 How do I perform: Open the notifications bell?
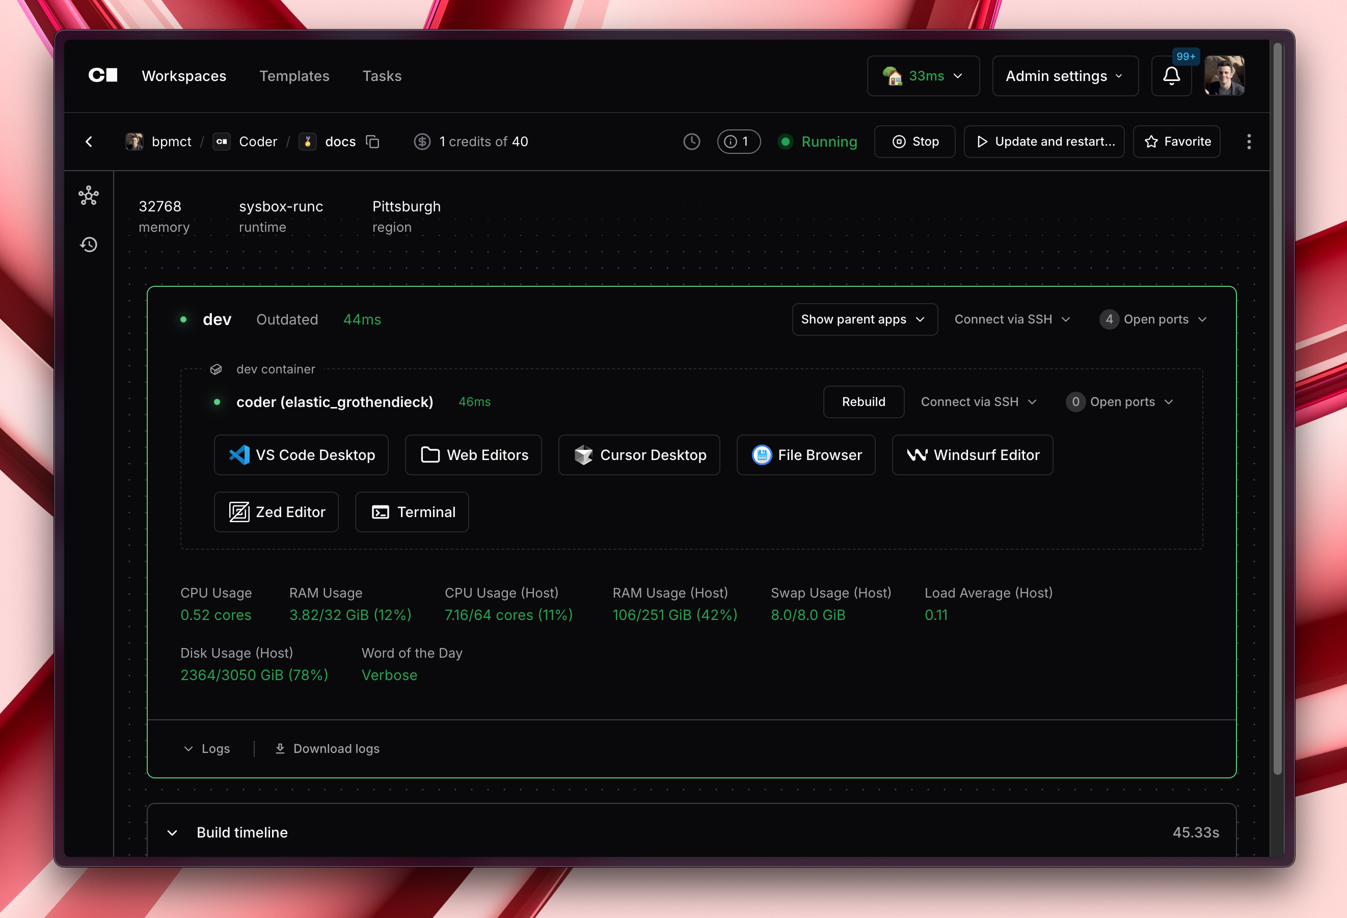[1171, 76]
